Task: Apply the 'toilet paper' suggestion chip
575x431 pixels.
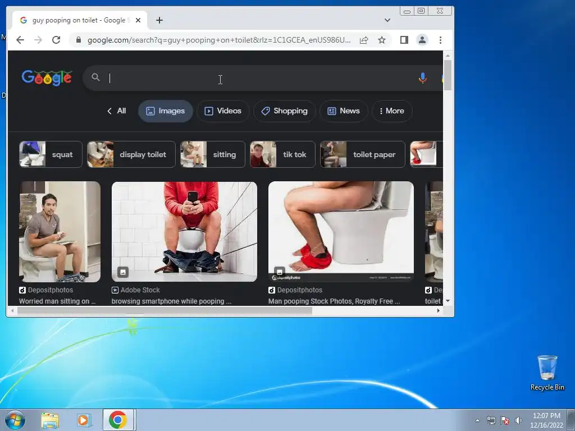Action: coord(362,154)
